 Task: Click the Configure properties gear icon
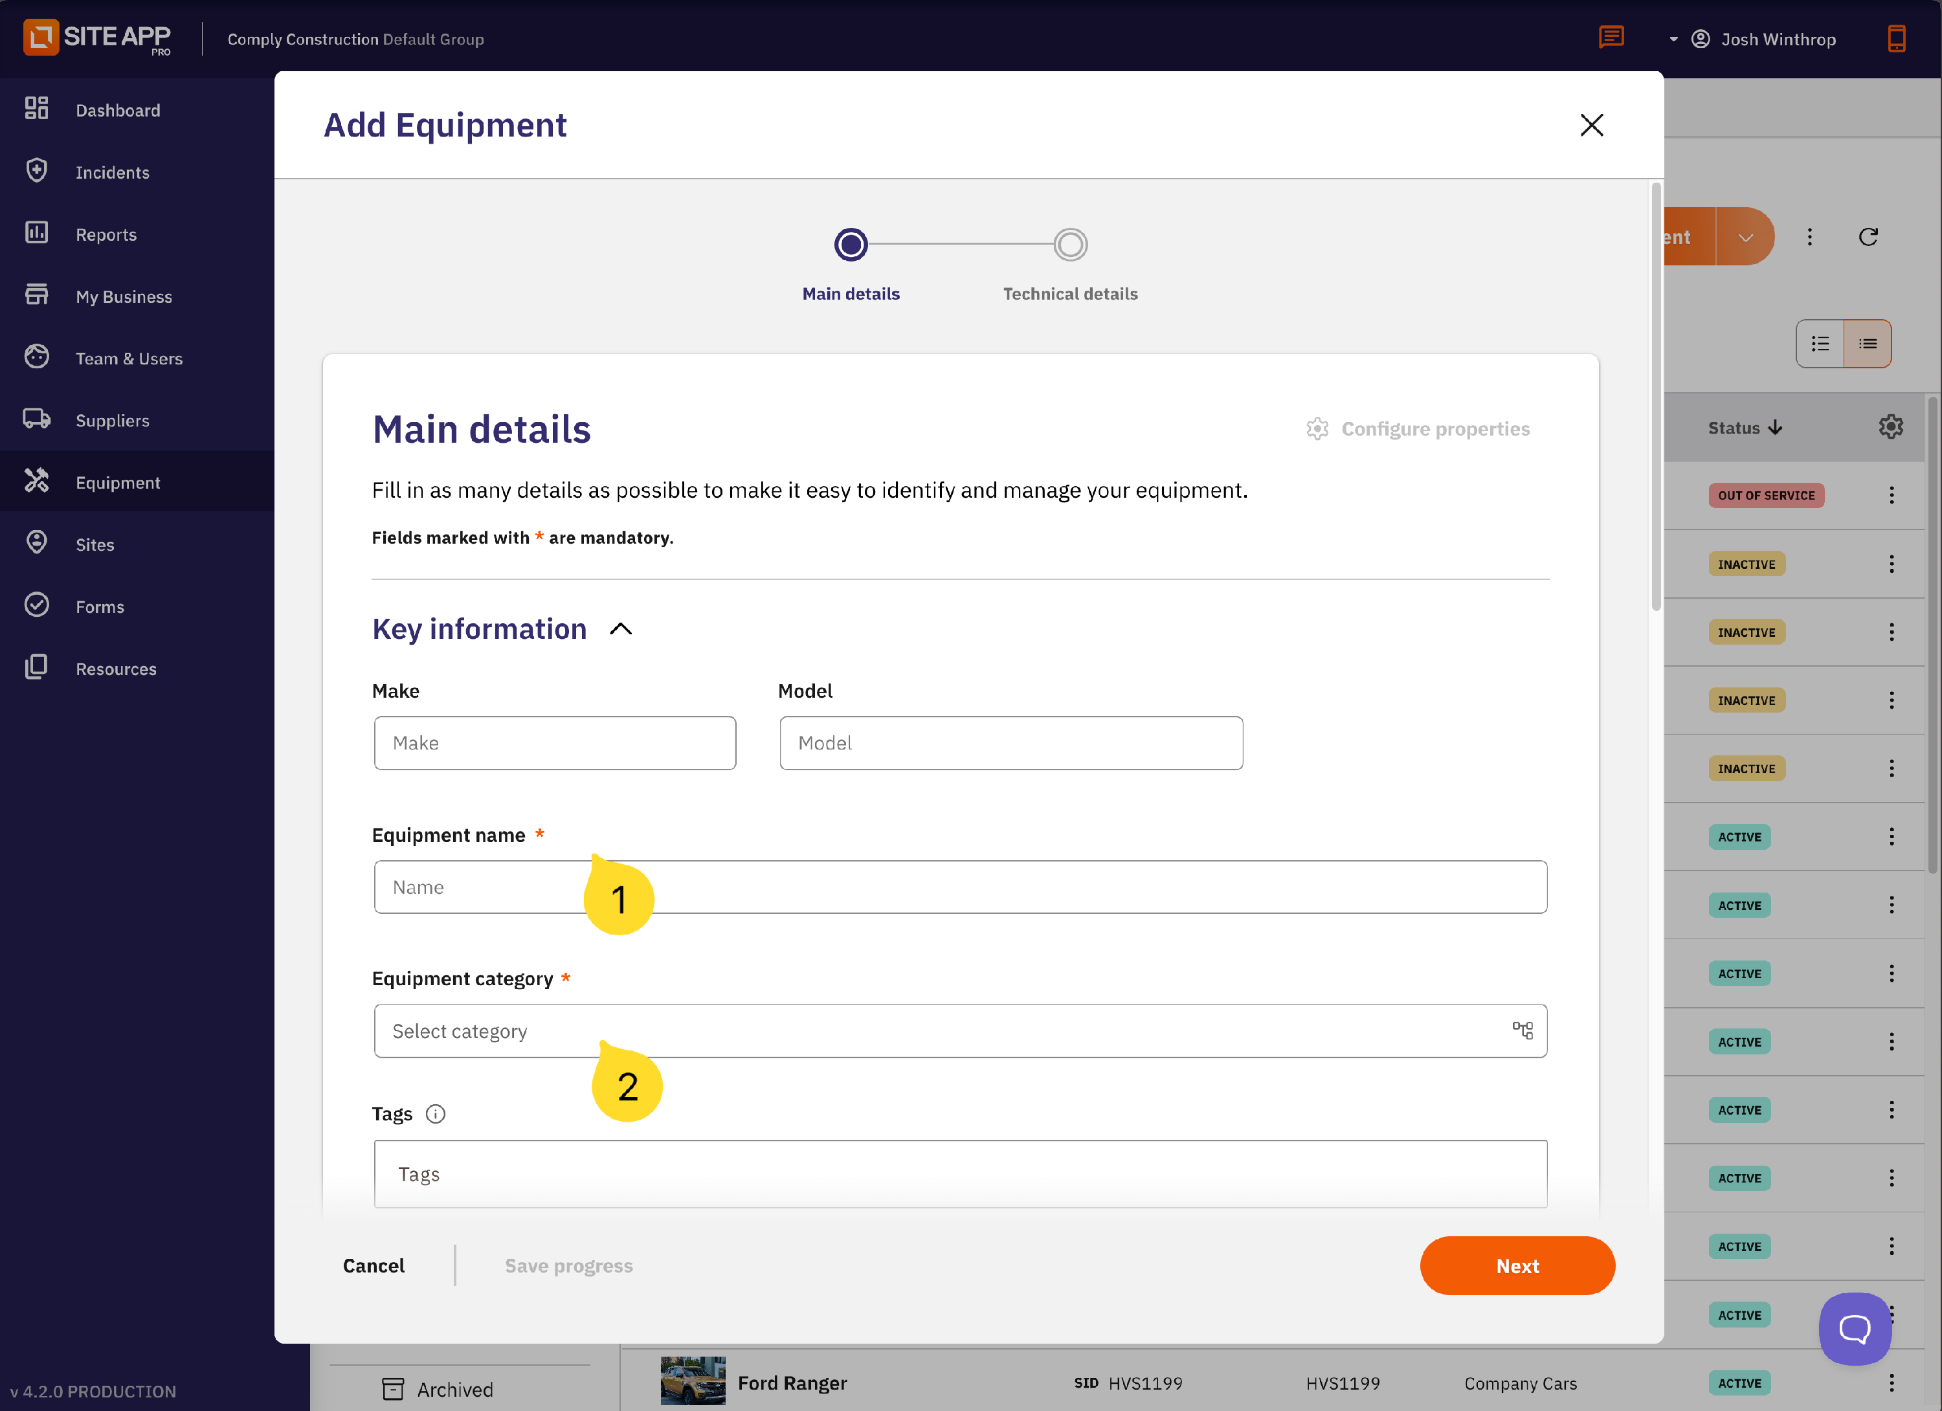(1317, 429)
